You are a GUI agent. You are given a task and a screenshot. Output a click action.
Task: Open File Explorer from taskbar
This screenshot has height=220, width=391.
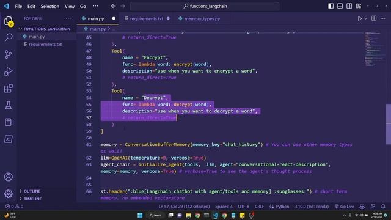click(189, 215)
